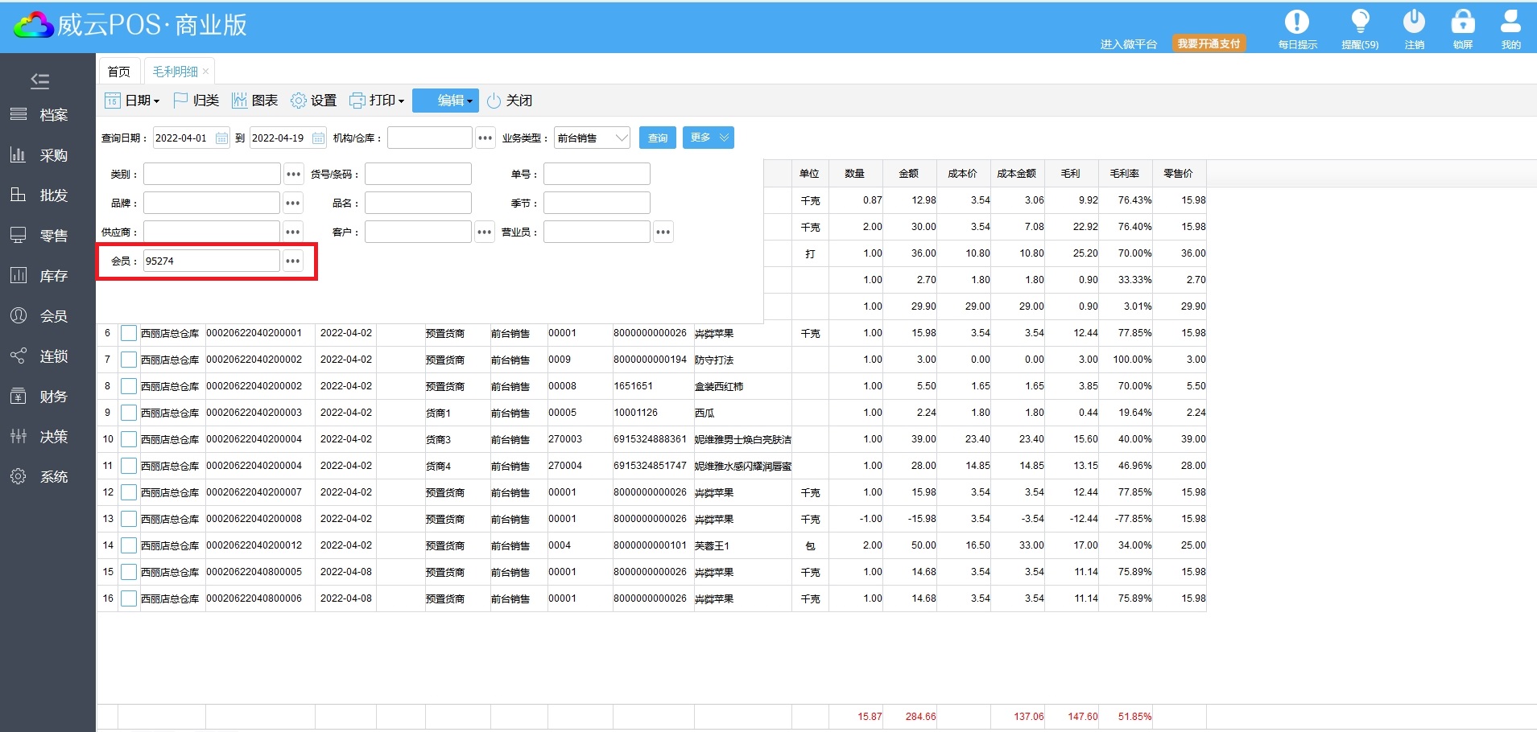Click ellipsis button next to 客户 field
Image resolution: width=1537 pixels, height=732 pixels.
(484, 232)
